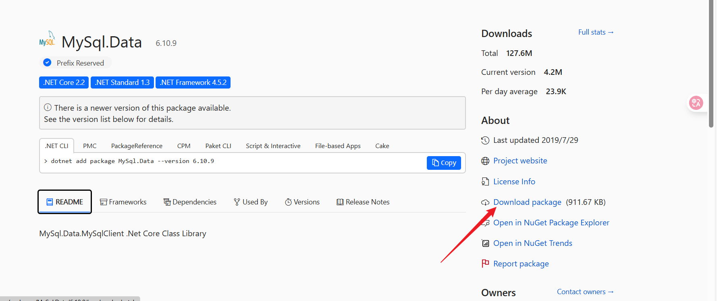
Task: Open the Dependencies tab
Action: 190,202
